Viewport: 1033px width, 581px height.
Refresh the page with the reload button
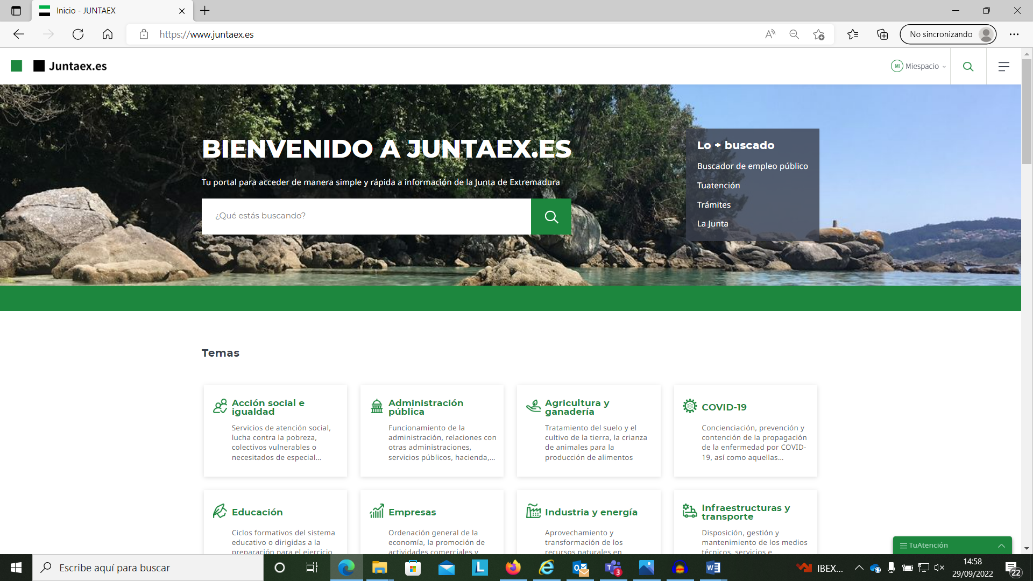(x=78, y=34)
